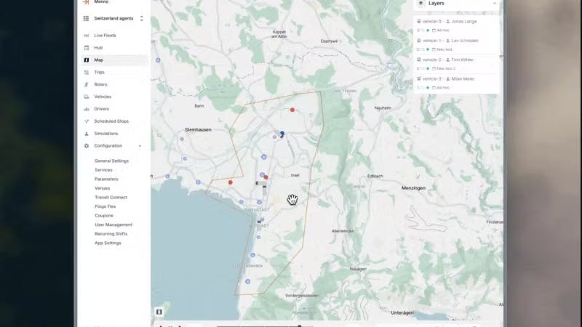The image size is (582, 327).
Task: Click the Riders sidebar icon
Action: pyautogui.click(x=87, y=84)
